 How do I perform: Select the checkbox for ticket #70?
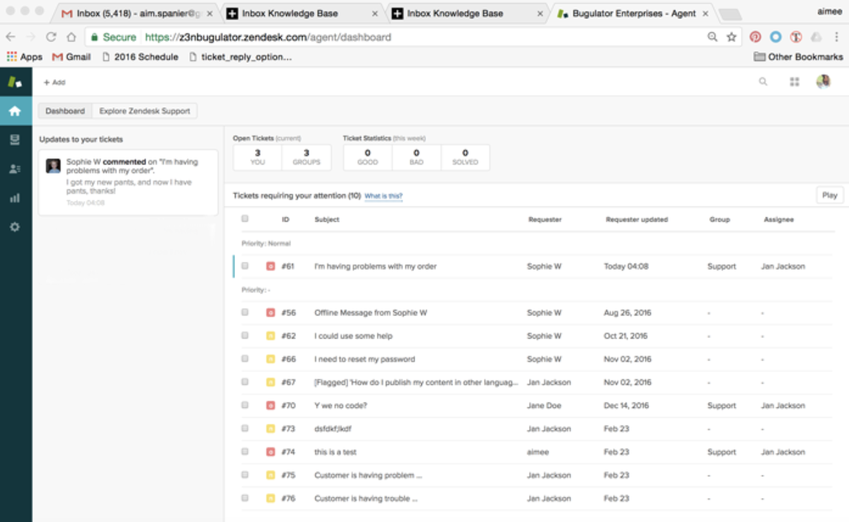coord(245,405)
